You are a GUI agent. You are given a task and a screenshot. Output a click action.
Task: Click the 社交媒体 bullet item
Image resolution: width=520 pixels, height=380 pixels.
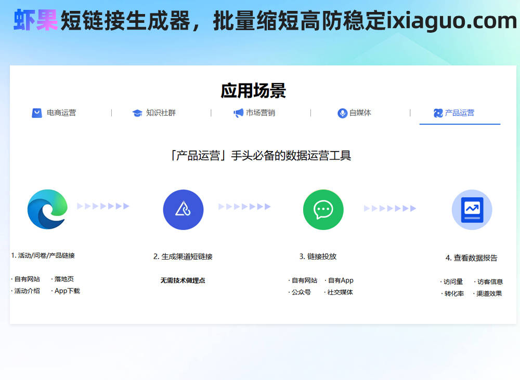pos(340,292)
